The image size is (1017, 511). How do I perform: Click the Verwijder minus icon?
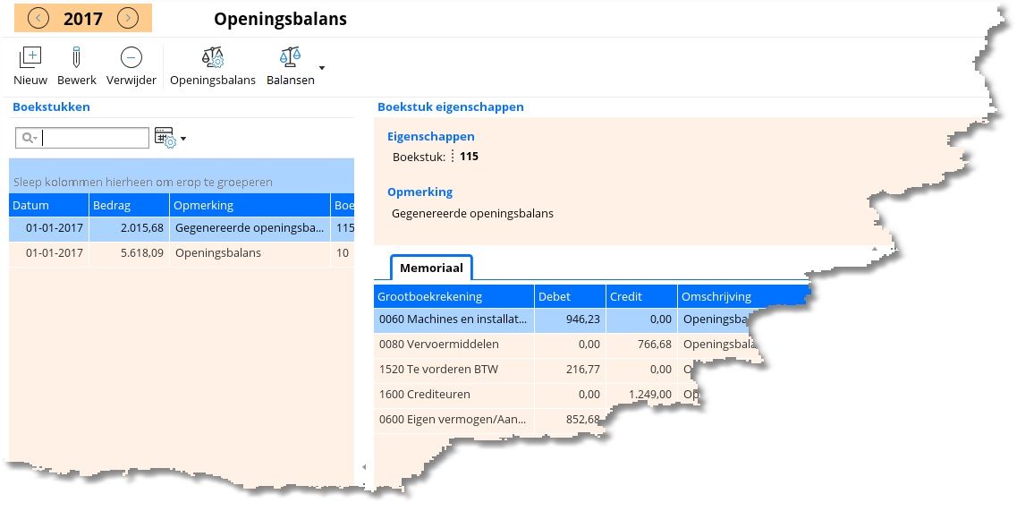(131, 58)
